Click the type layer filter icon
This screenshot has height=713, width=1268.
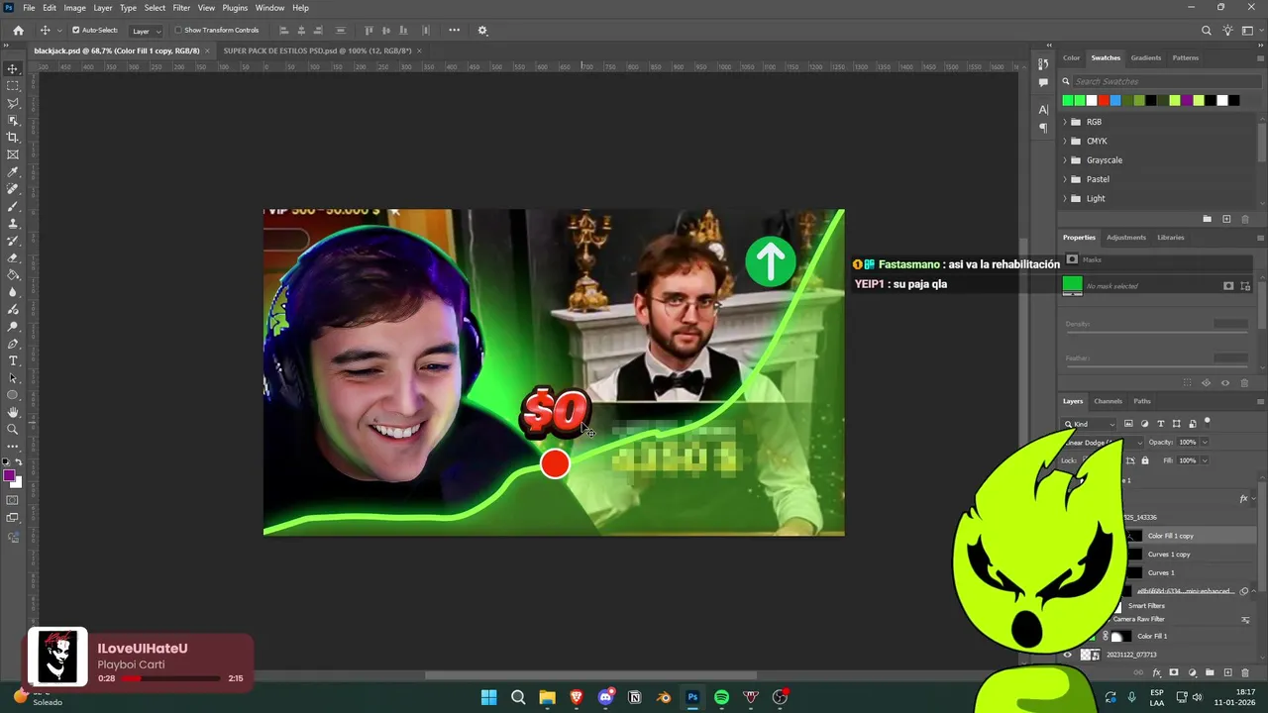pos(1161,424)
